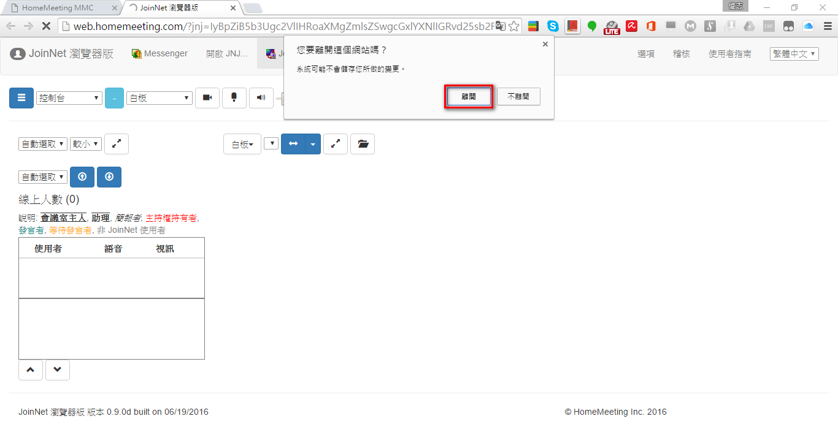Click the blue circled up-arrow button
838x446 pixels.
[x=82, y=176]
